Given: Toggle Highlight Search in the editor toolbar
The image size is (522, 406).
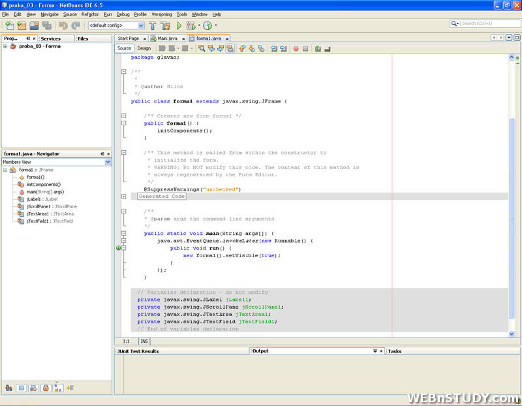Looking at the screenshot, I should [x=230, y=48].
